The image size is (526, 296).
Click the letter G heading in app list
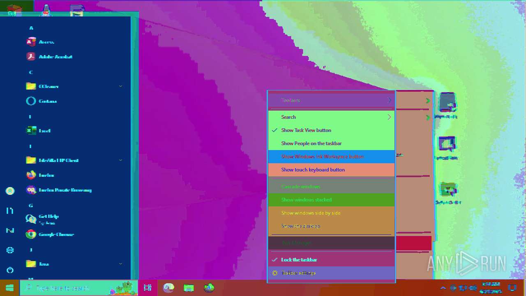(31, 206)
